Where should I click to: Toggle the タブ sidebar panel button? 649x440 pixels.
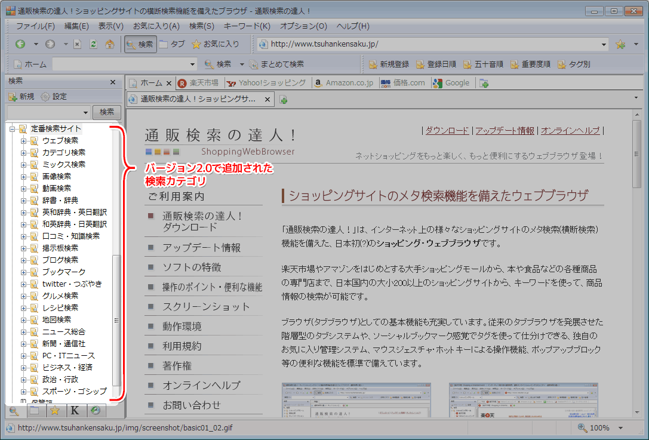tap(172, 44)
